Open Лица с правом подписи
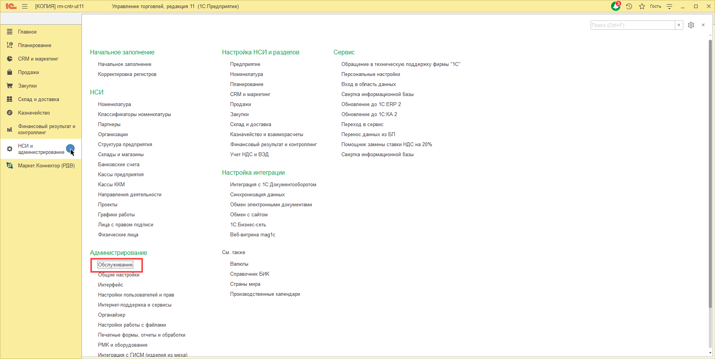 (x=126, y=225)
